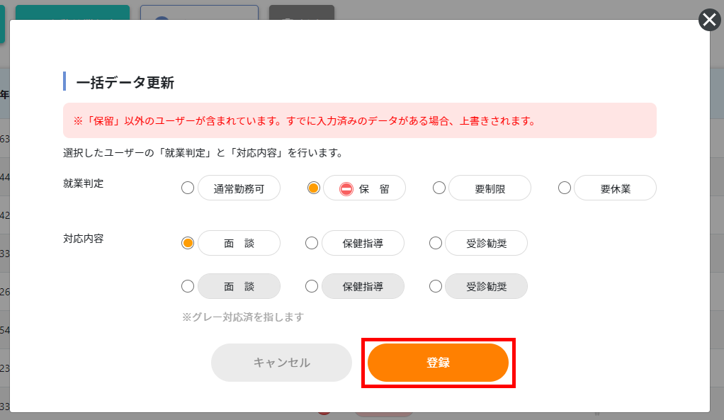Click the 要制限 pill label
The width and height of the screenshot is (724, 420).
pos(490,188)
